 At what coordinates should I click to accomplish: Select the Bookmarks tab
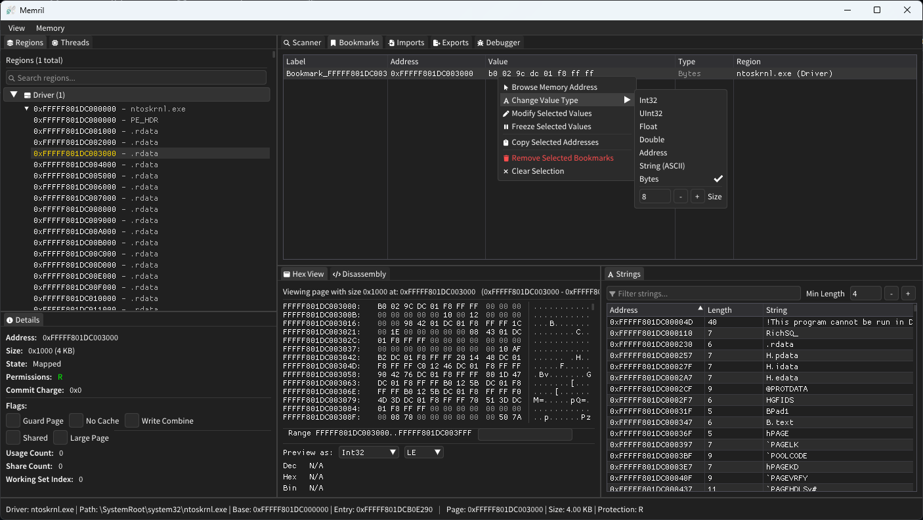(x=354, y=43)
